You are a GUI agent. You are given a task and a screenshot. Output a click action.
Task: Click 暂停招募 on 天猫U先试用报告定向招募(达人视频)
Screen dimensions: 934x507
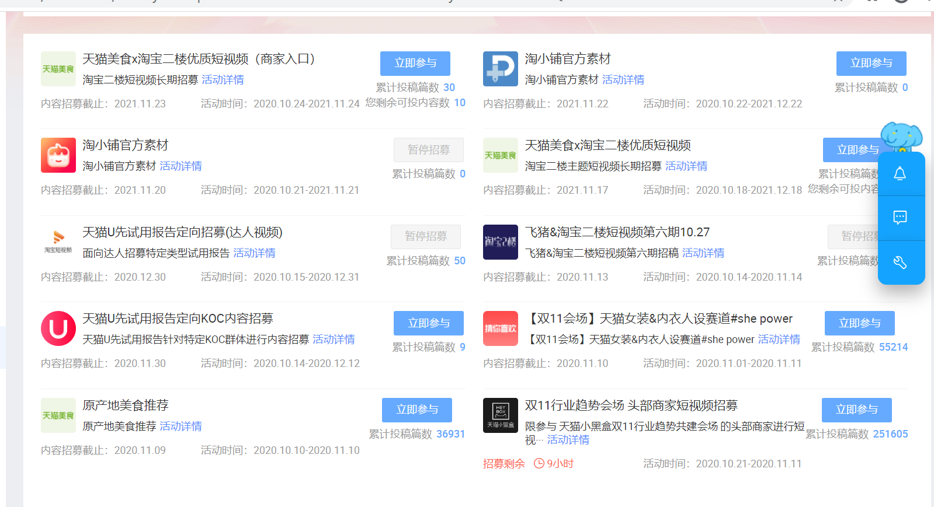click(426, 237)
